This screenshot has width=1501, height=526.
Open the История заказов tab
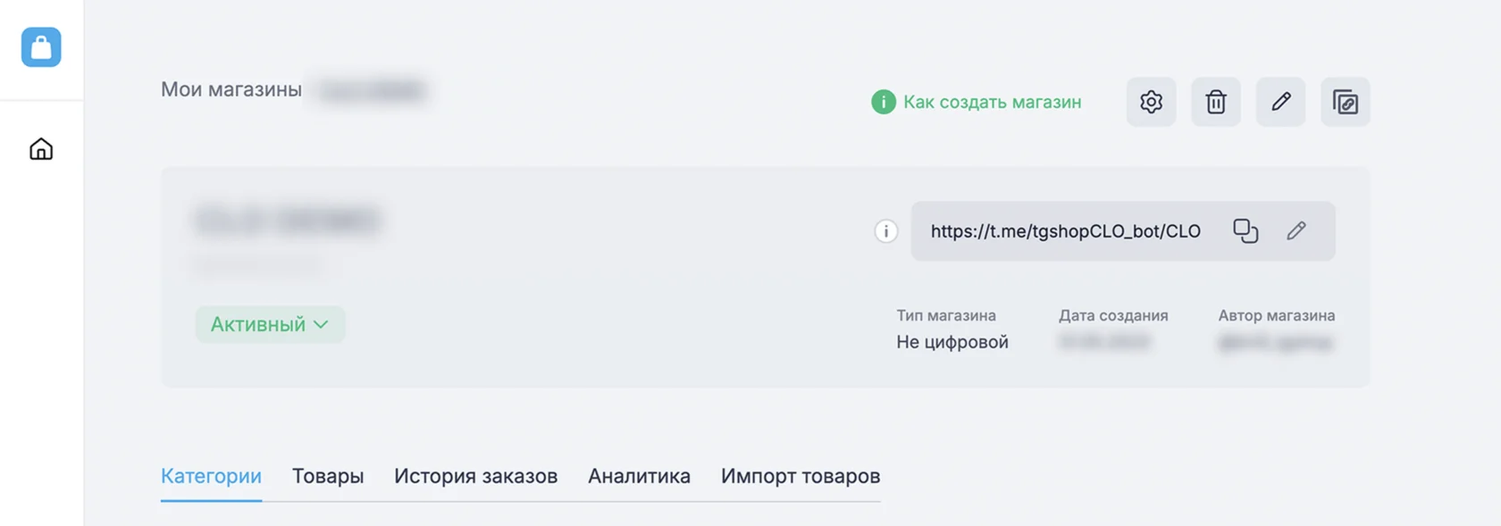[x=475, y=476]
